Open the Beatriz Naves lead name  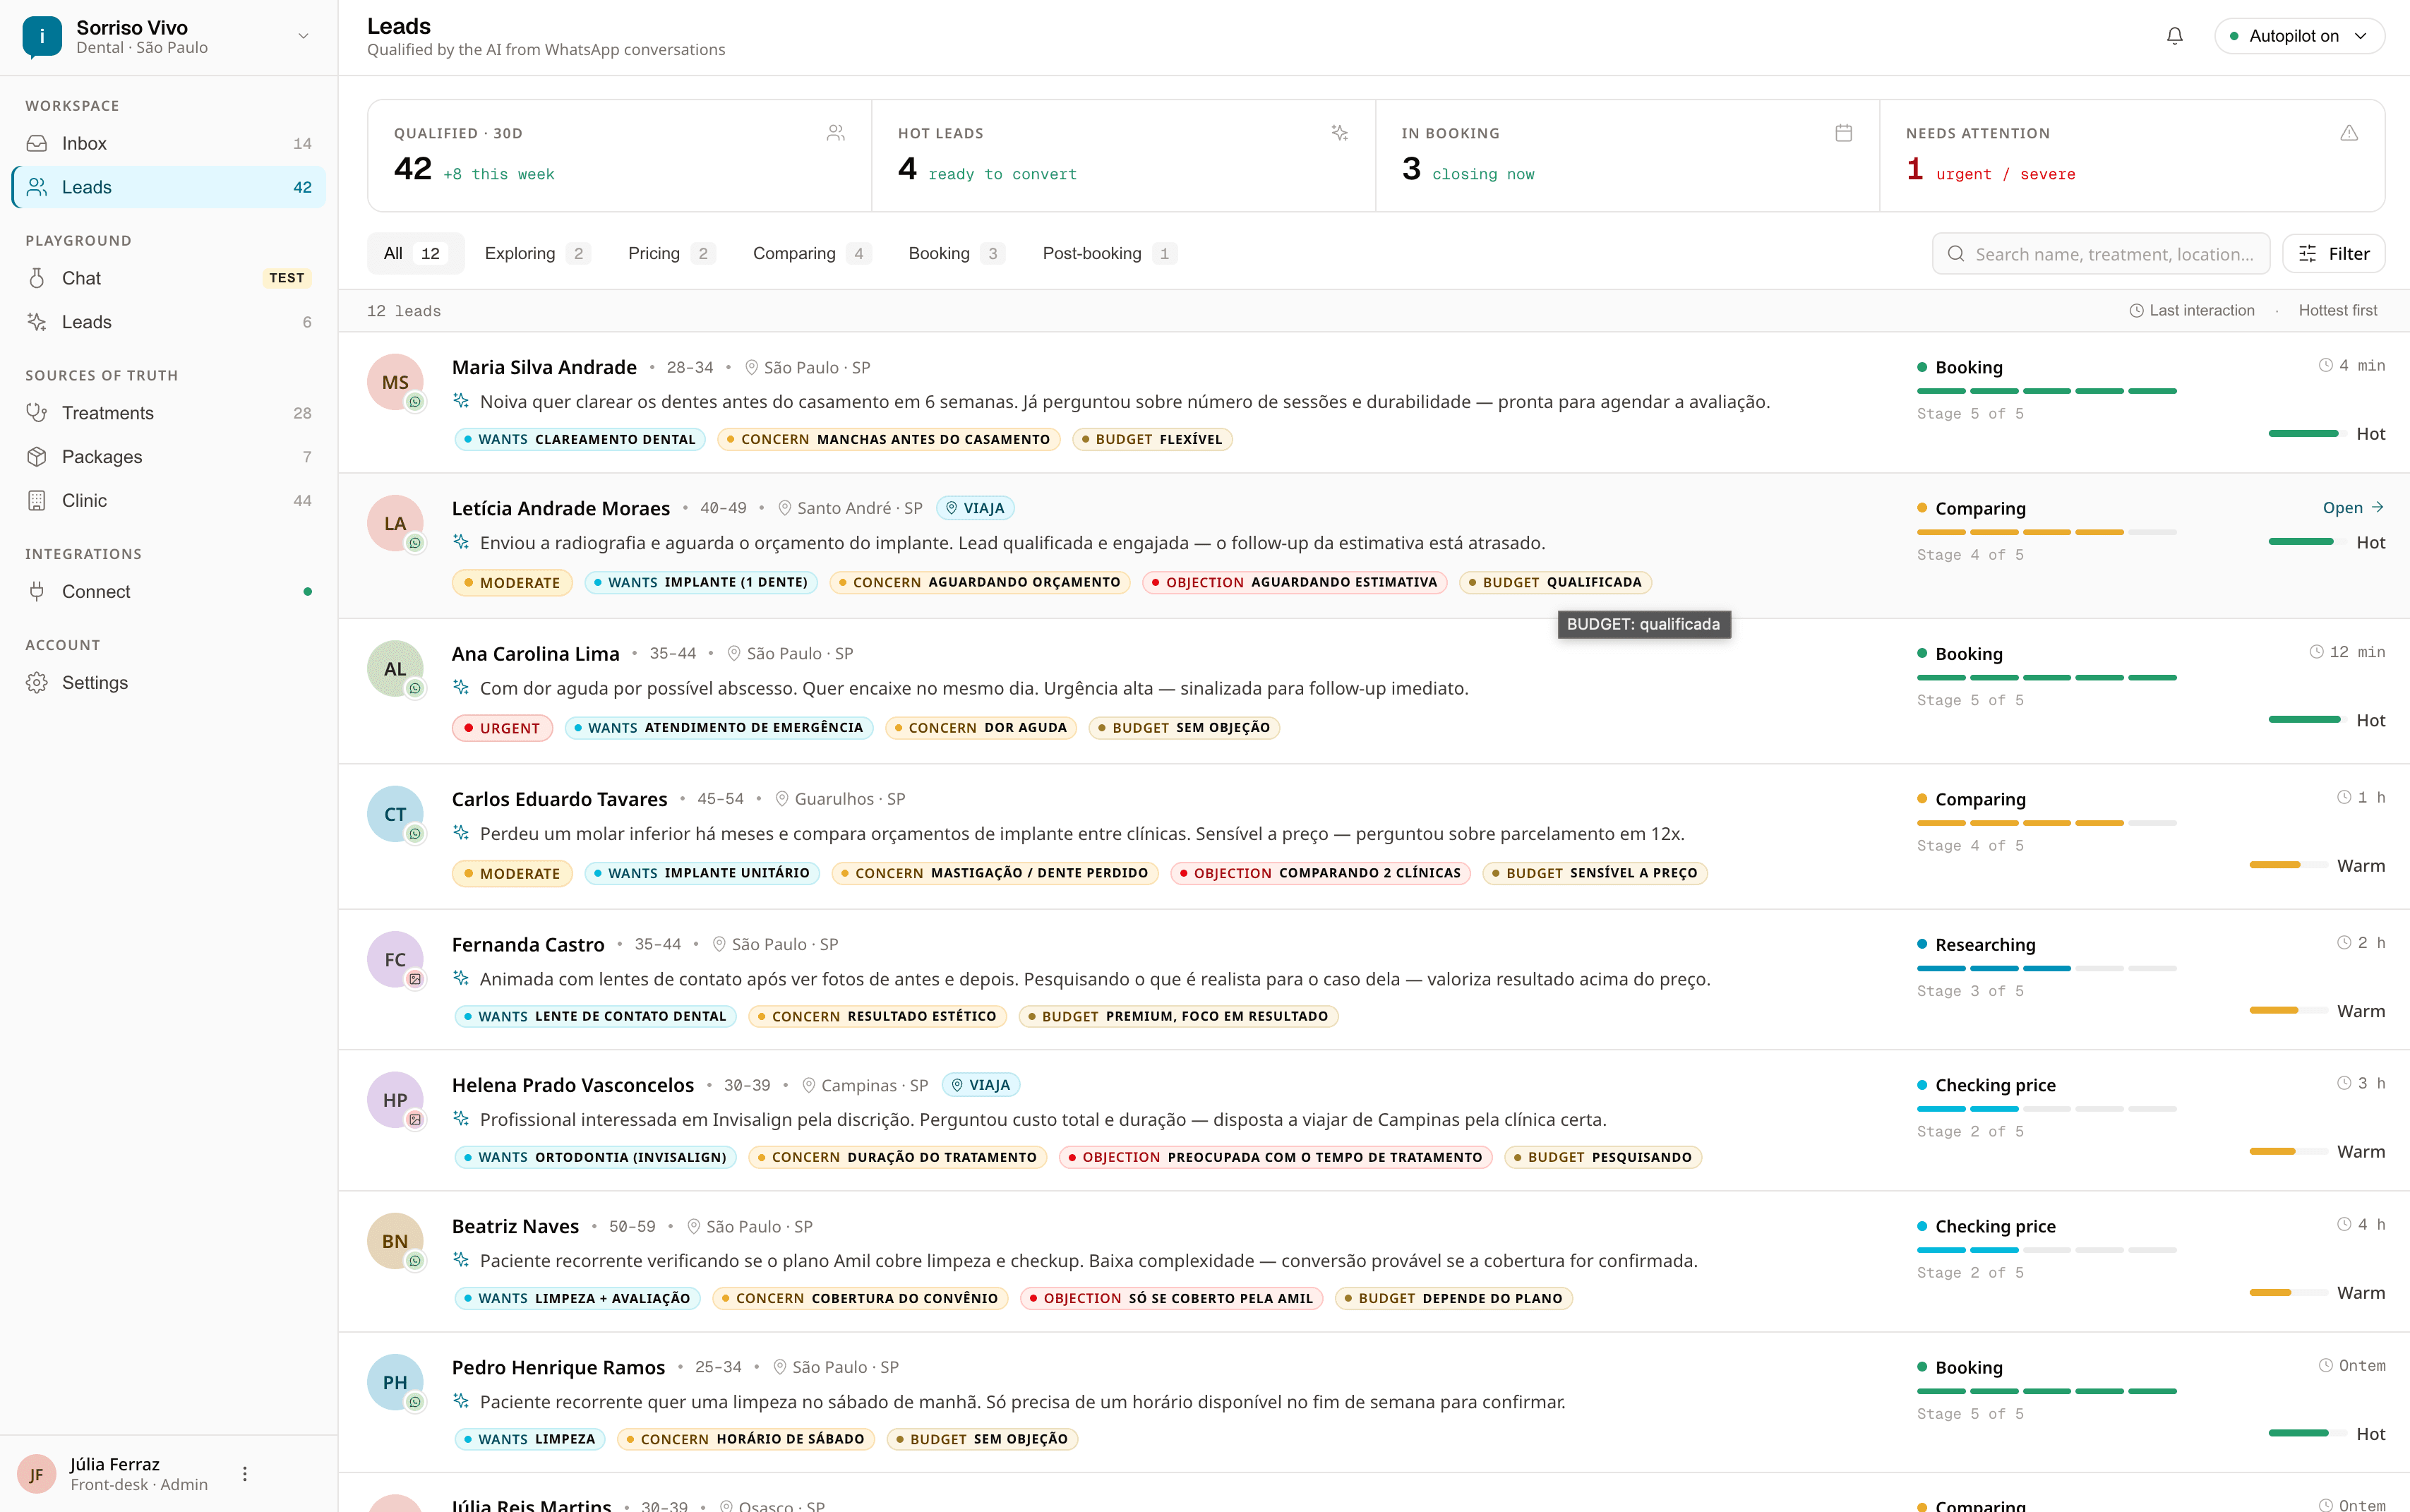click(x=515, y=1226)
